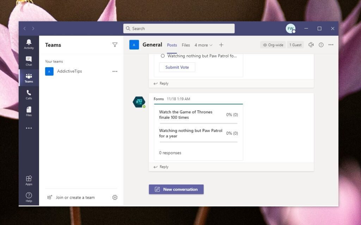The width and height of the screenshot is (361, 225).
Task: Open the Calls section
Action: [x=29, y=94]
